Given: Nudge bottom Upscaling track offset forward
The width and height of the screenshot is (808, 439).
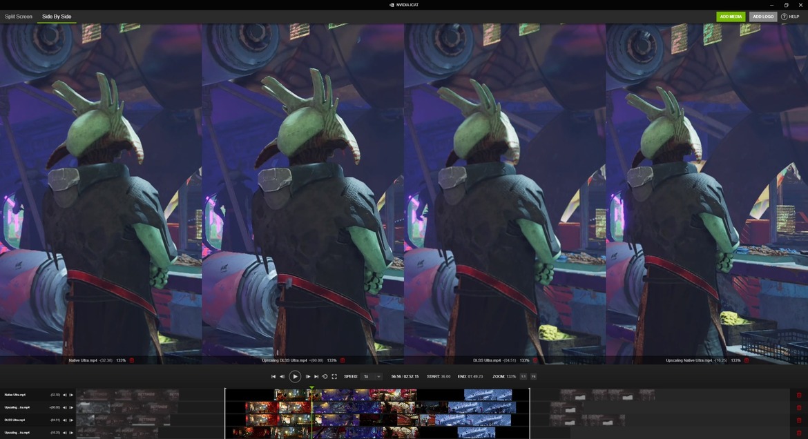Looking at the screenshot, I should pos(71,433).
